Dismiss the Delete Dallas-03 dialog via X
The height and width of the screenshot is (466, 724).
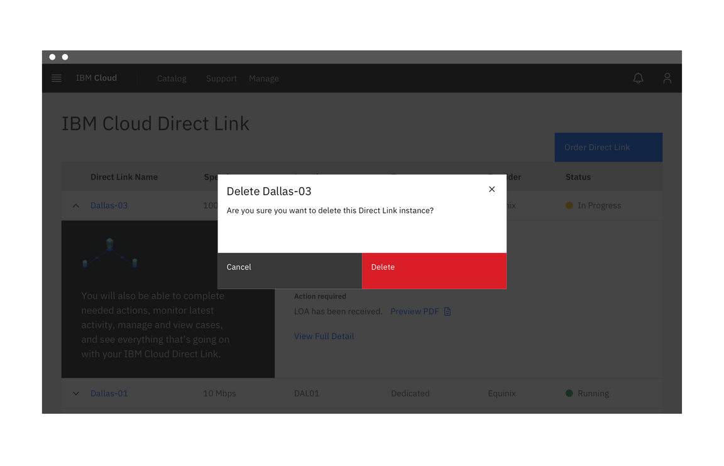pos(491,188)
